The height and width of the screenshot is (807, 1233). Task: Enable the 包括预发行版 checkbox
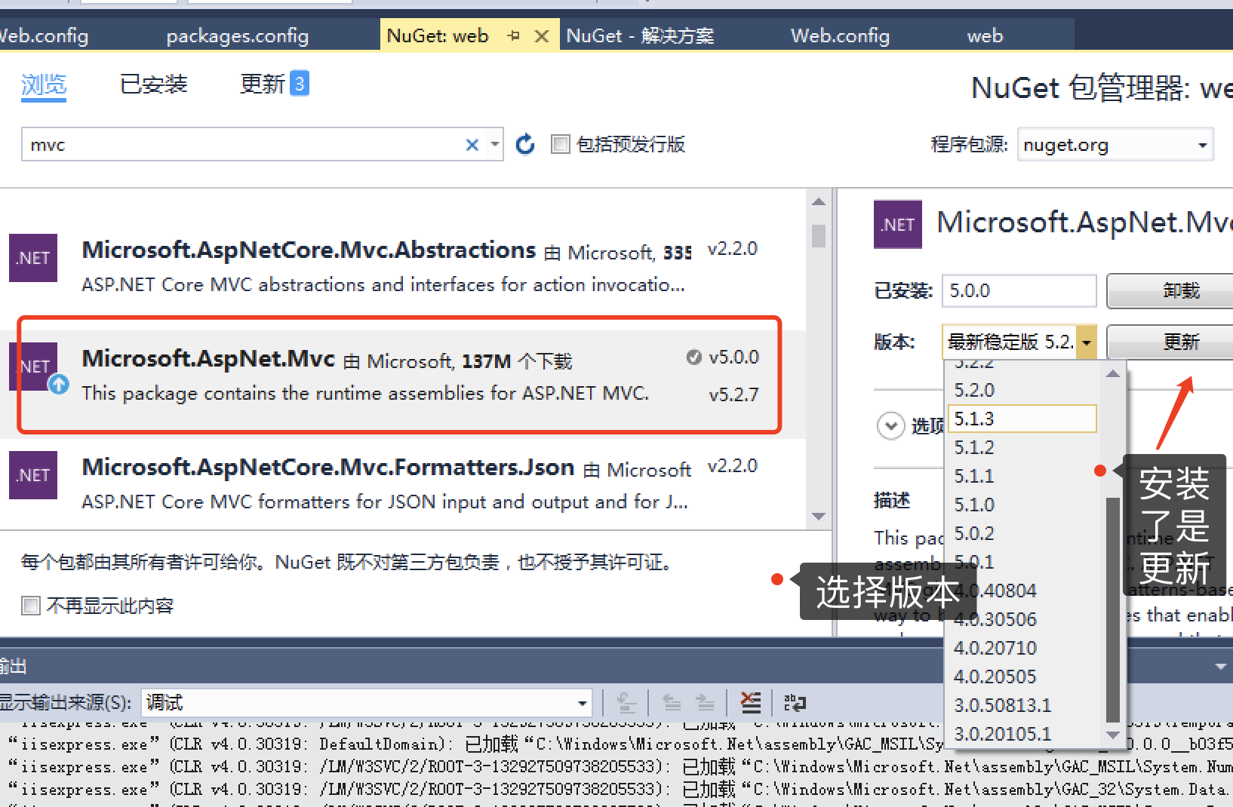tap(560, 144)
